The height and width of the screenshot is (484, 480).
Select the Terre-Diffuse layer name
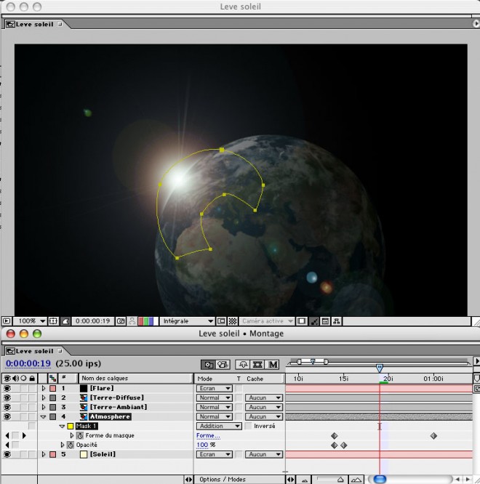coord(116,398)
